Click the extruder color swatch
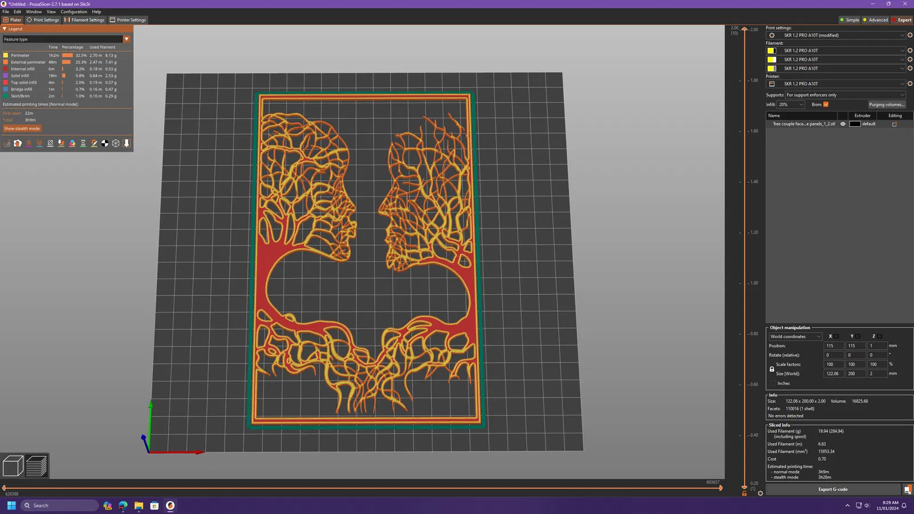 (855, 124)
